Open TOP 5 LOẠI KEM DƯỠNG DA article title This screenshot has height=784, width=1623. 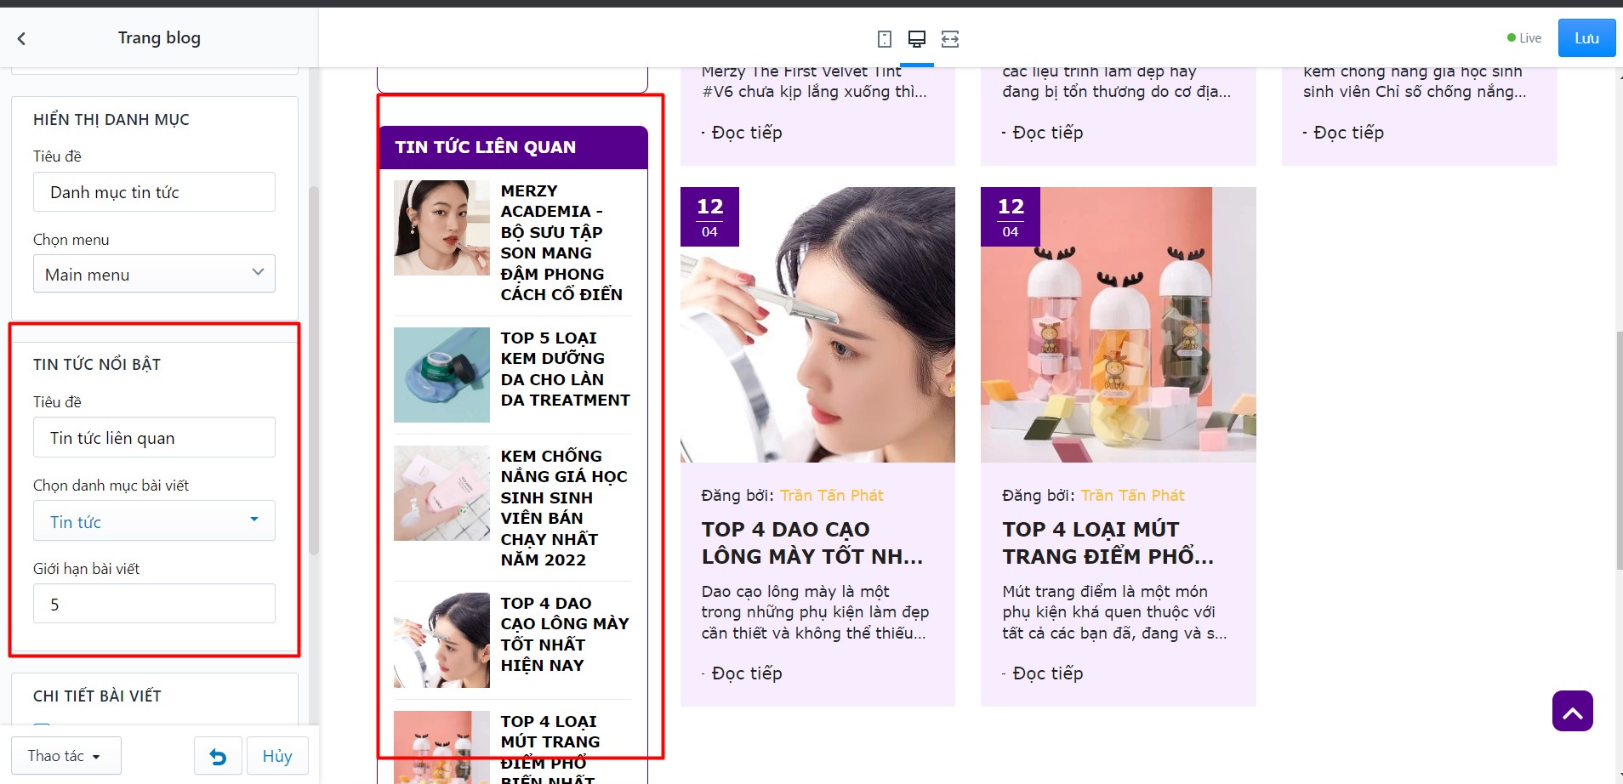coord(565,369)
